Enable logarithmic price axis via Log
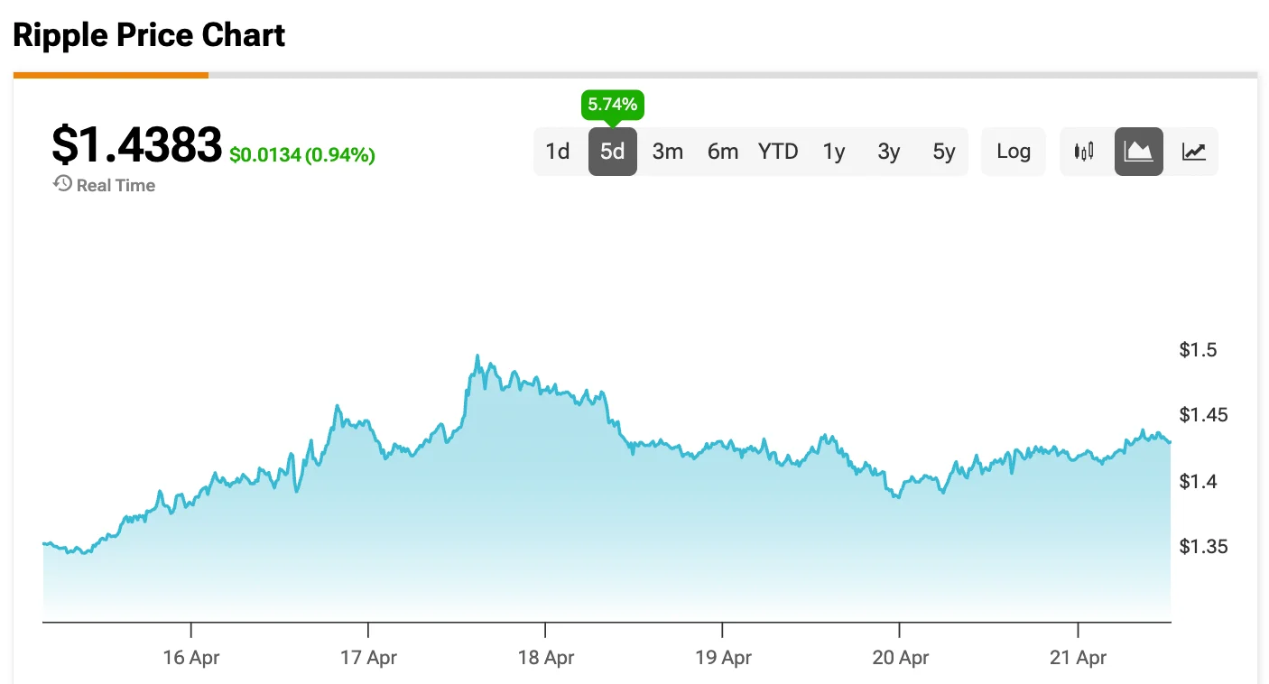1269x684 pixels. 1013,152
